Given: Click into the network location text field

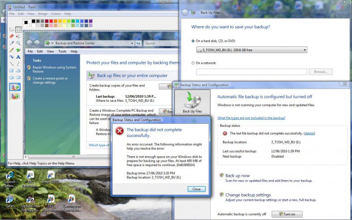Looking at the screenshot, I should 252,72.
